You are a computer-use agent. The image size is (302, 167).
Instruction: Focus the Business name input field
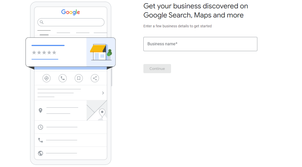[200, 44]
